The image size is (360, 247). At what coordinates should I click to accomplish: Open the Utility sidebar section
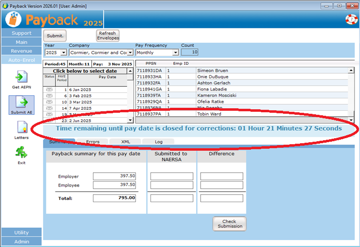[x=21, y=233]
